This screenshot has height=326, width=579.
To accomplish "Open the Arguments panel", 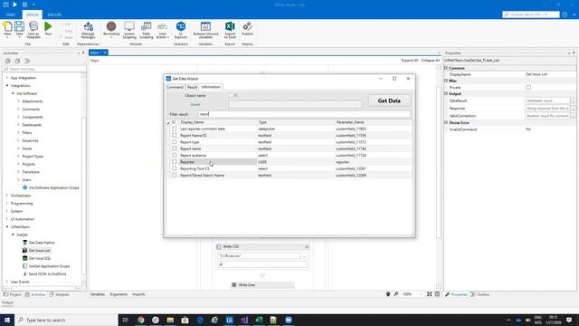I will pyautogui.click(x=119, y=294).
